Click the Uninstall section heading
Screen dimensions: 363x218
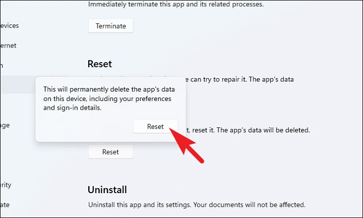click(107, 190)
